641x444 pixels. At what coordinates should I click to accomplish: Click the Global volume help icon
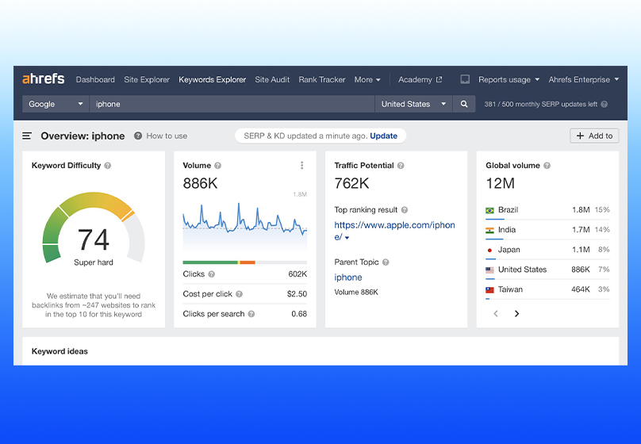click(547, 166)
